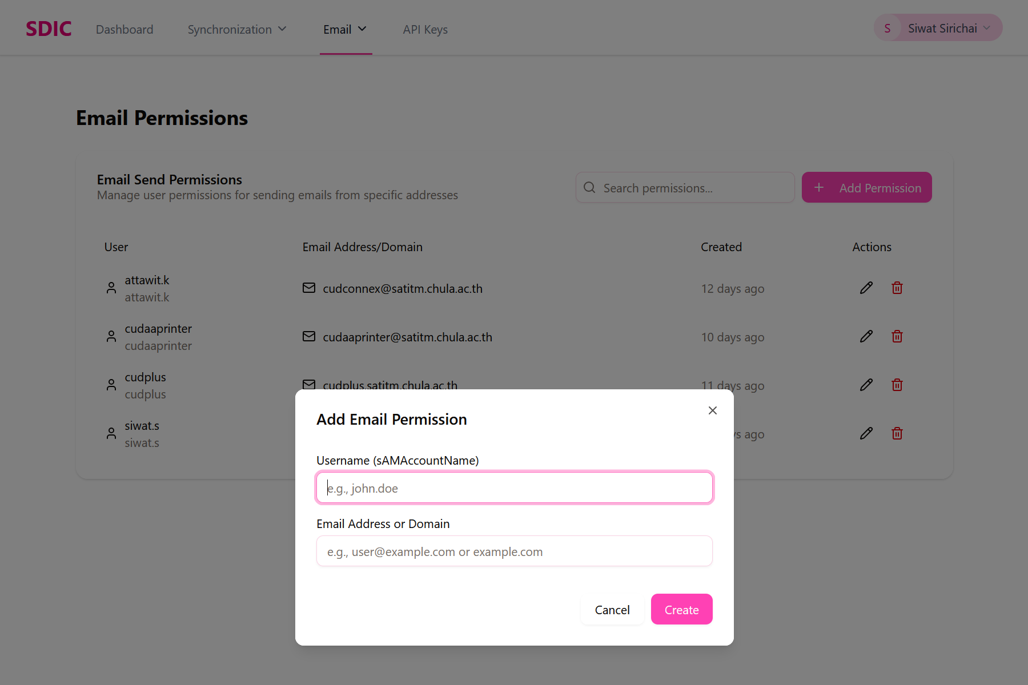Click the Search permissions box

coord(685,187)
